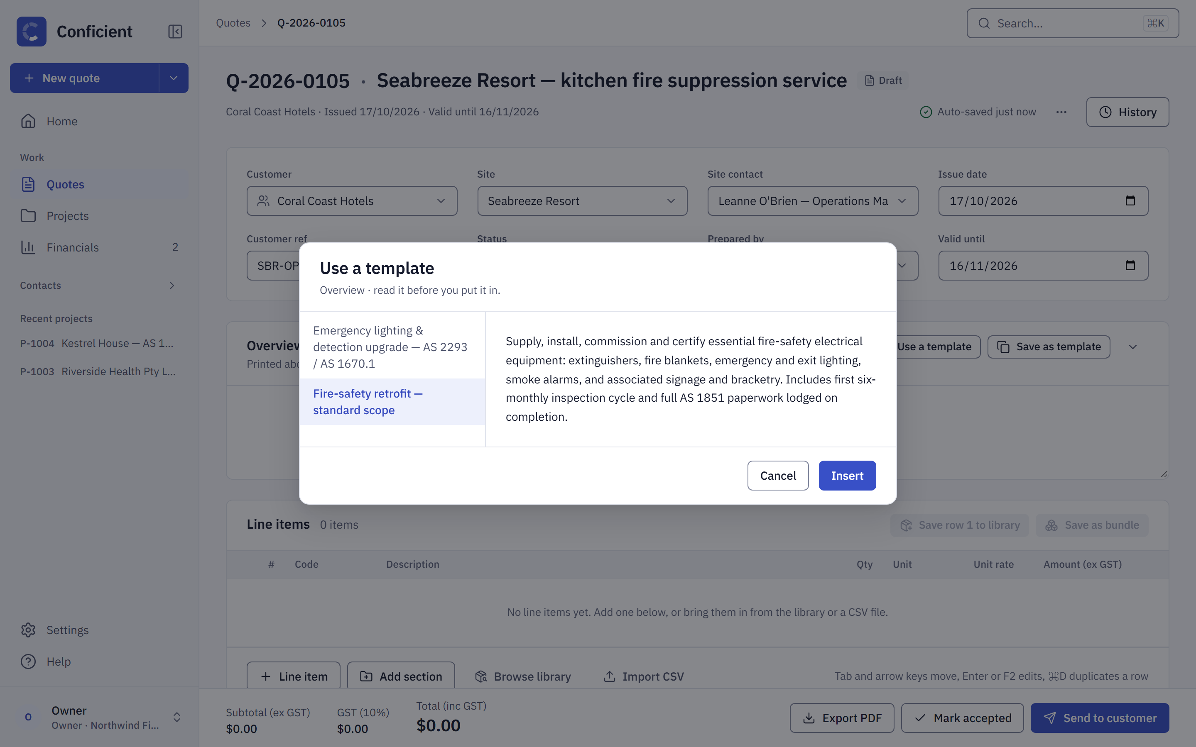Open Projects in the sidebar

(99, 216)
